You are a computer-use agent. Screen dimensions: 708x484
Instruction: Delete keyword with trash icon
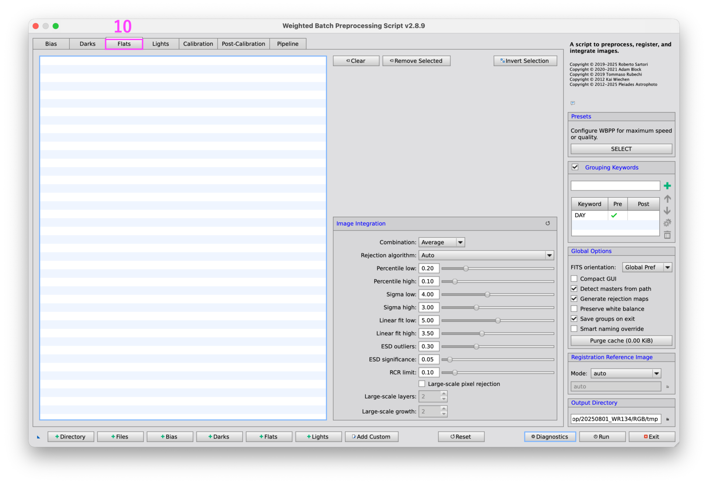coord(667,235)
